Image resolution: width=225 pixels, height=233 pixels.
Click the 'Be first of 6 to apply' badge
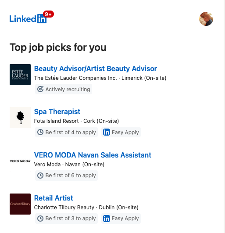(66, 176)
